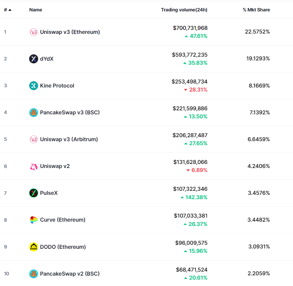Click the 7.1392% market share value
293x286 pixels.
pos(260,112)
